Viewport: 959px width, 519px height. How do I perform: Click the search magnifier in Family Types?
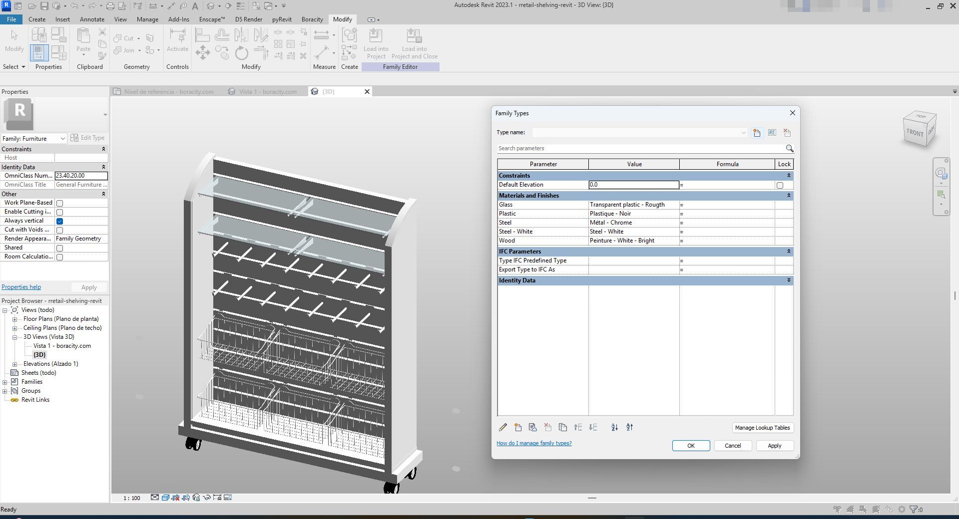tap(789, 148)
